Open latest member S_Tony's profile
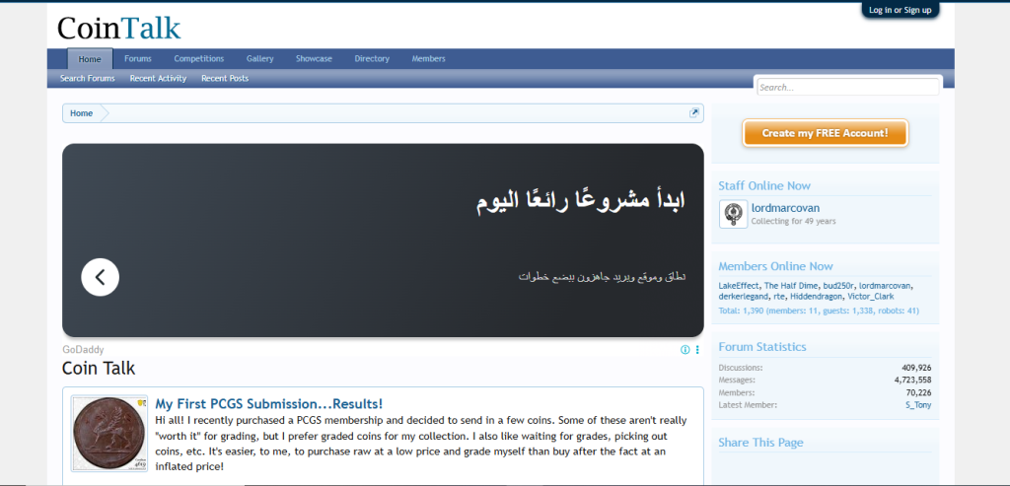1010x486 pixels. pyautogui.click(x=918, y=405)
